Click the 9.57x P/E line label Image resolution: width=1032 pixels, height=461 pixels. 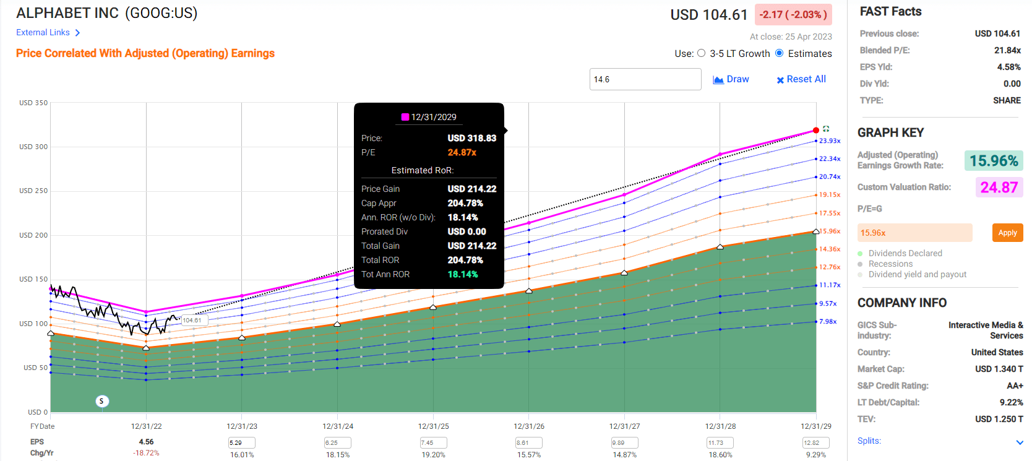coord(828,304)
